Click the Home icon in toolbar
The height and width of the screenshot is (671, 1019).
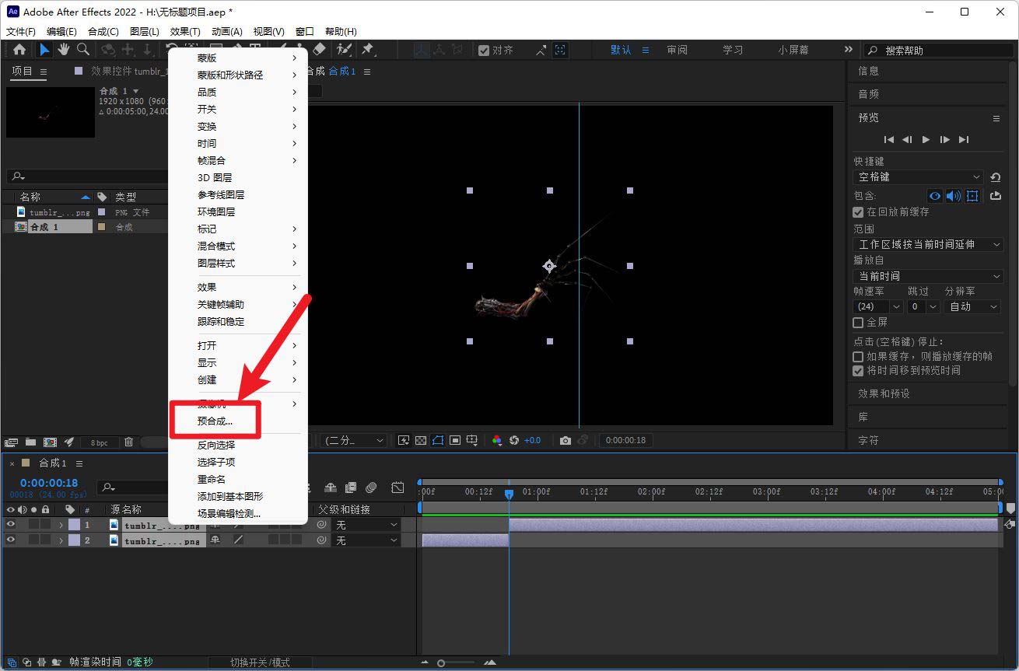19,50
